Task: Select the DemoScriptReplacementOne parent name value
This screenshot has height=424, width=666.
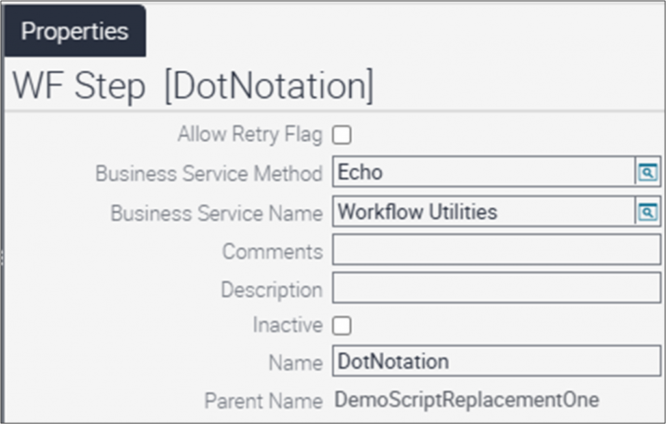Action: 466,399
